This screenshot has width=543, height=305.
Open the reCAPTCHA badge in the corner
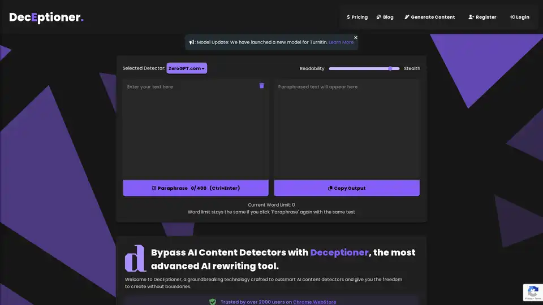pyautogui.click(x=532, y=292)
